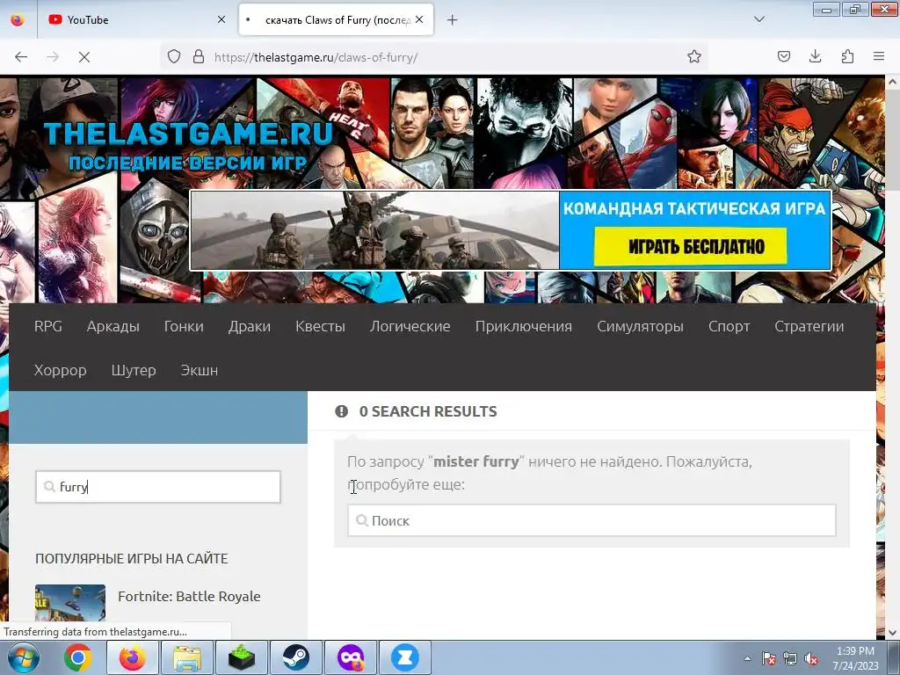Open the Драки category
The image size is (900, 675).
[x=249, y=326]
